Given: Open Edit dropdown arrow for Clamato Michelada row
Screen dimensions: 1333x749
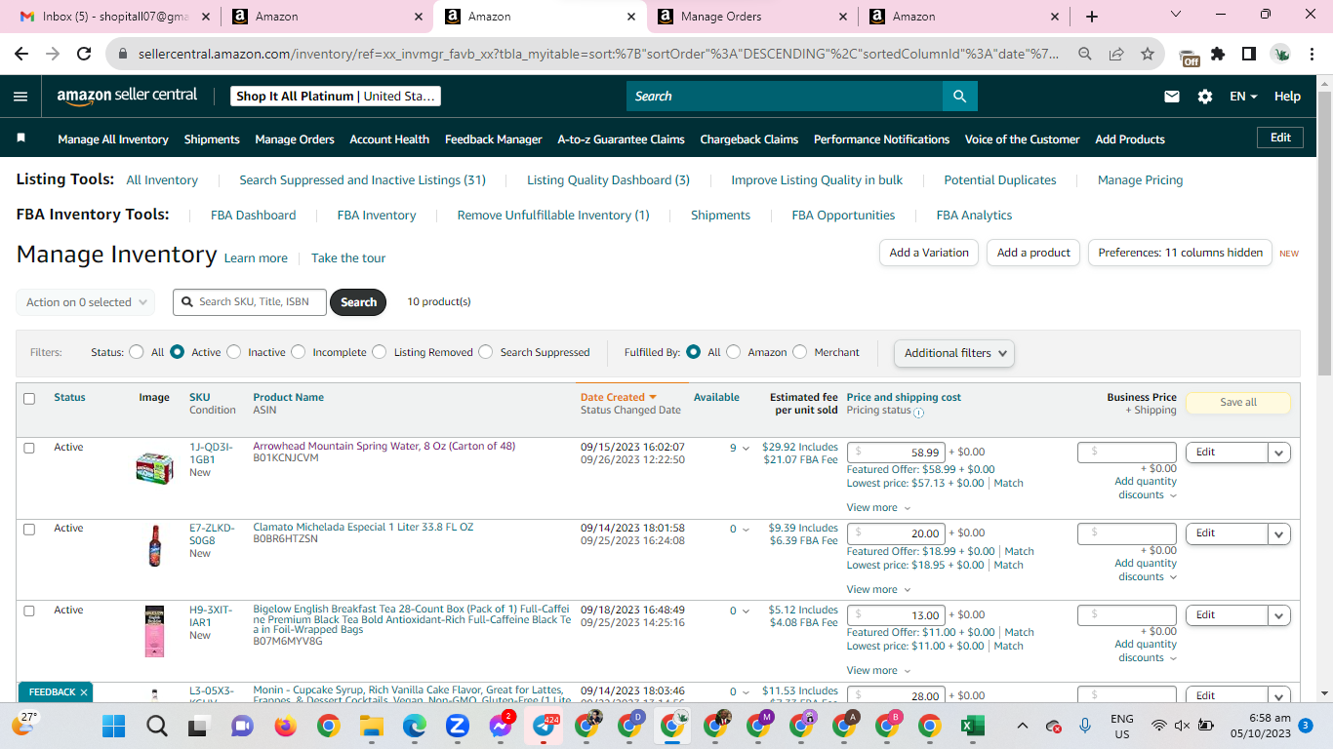Looking at the screenshot, I should (1279, 533).
